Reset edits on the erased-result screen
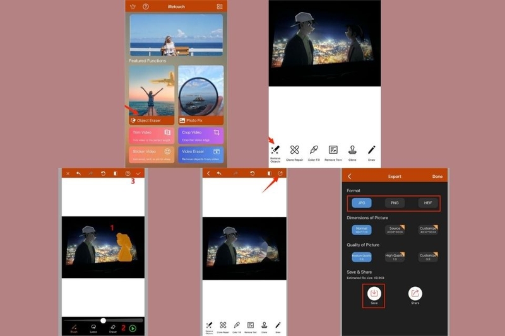 point(252,173)
